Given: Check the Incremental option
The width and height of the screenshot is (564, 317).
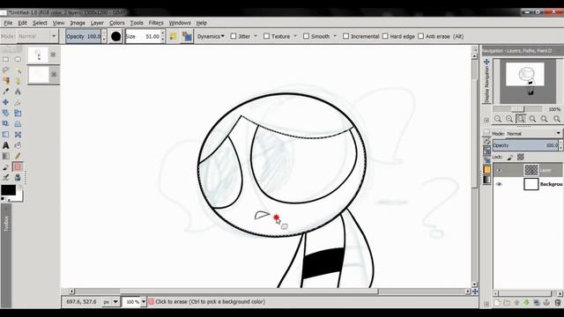Looking at the screenshot, I should tap(345, 36).
